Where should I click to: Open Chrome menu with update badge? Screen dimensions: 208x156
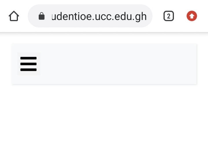tap(192, 16)
